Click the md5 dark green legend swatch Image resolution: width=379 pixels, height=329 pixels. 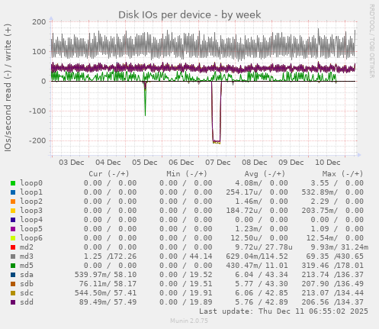[x=13, y=266]
